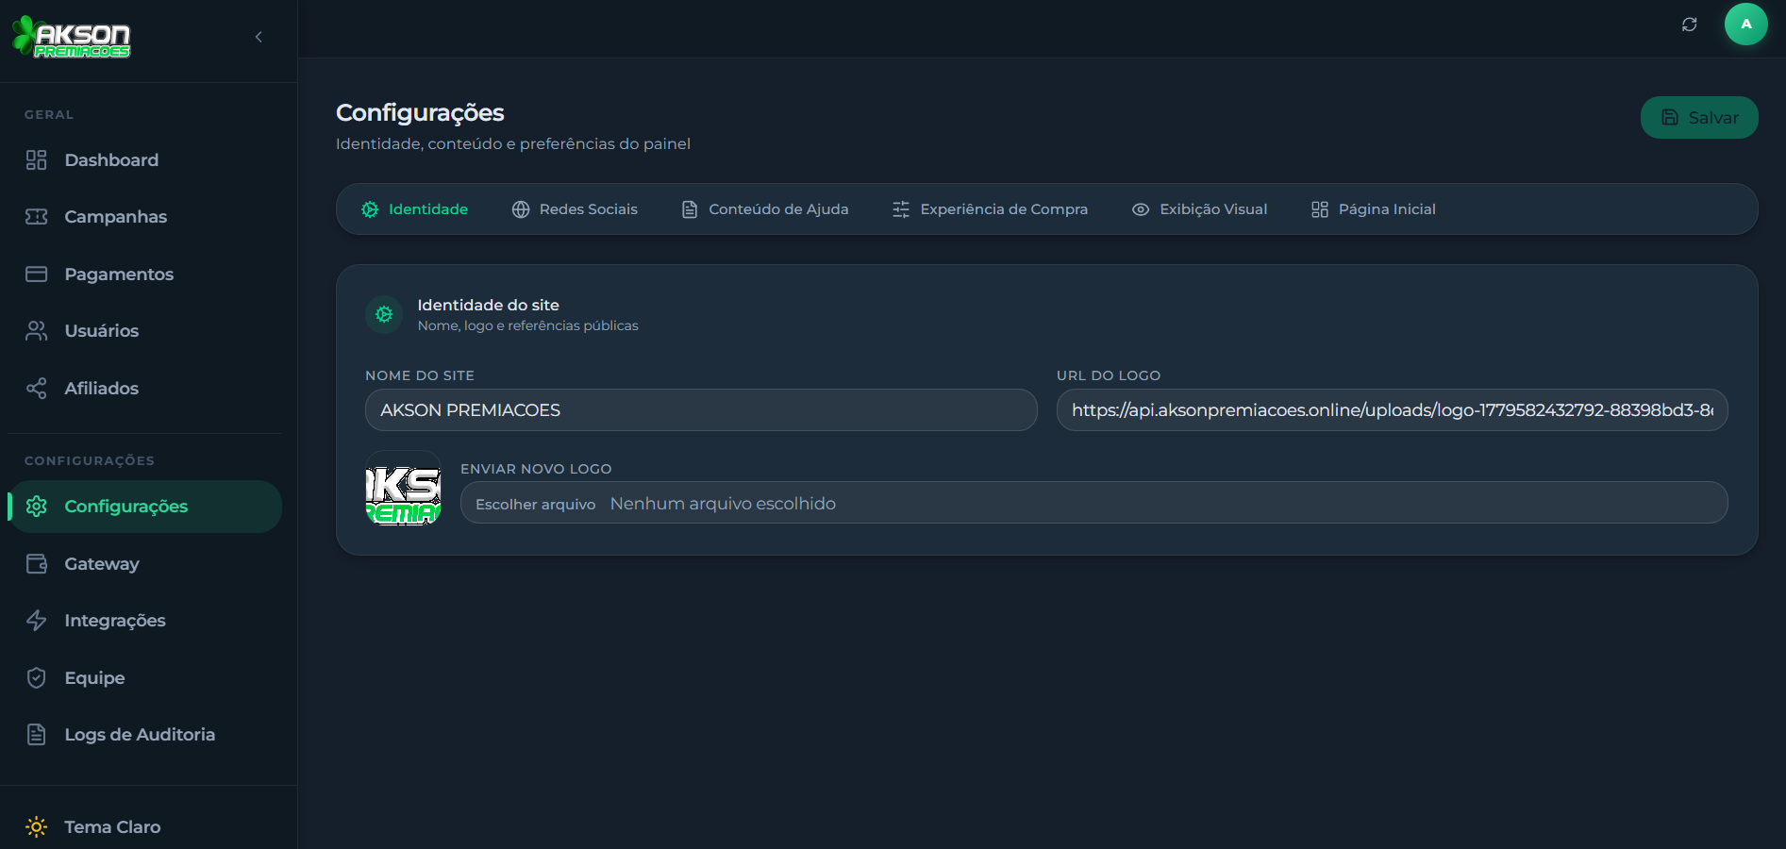Open Afiliados in the sidebar
The height and width of the screenshot is (849, 1786).
point(145,389)
